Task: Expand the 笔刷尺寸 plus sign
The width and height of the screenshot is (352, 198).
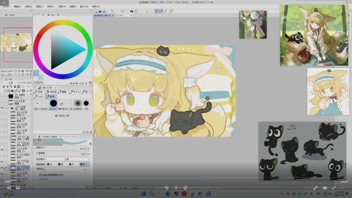Action: click(35, 148)
